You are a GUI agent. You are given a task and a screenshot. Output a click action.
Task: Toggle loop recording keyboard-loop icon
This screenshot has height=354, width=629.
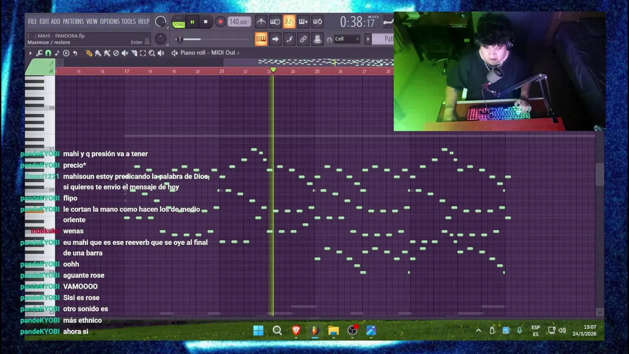click(317, 22)
